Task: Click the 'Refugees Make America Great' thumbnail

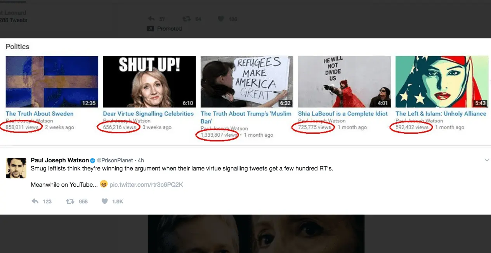Action: [x=247, y=82]
